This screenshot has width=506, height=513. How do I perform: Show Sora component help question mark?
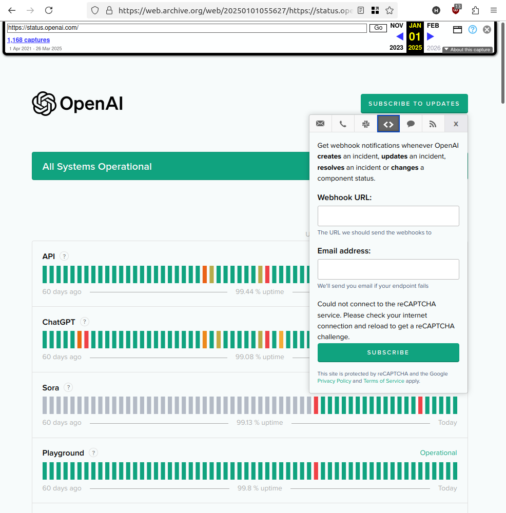click(68, 387)
